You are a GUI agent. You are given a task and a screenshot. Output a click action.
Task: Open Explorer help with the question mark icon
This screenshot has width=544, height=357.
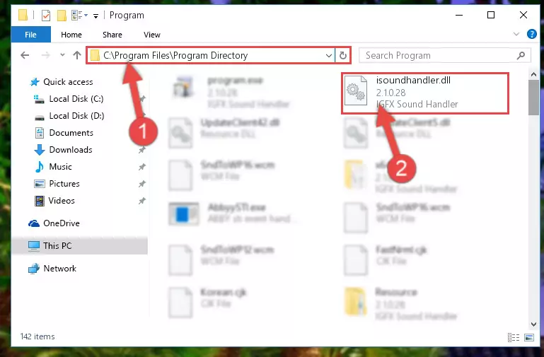click(x=531, y=34)
